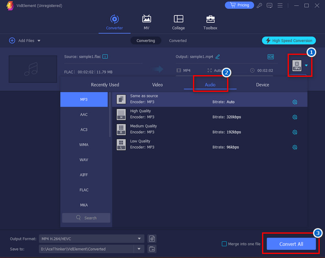
Task: Select AIFF in format list
Action: click(x=84, y=175)
